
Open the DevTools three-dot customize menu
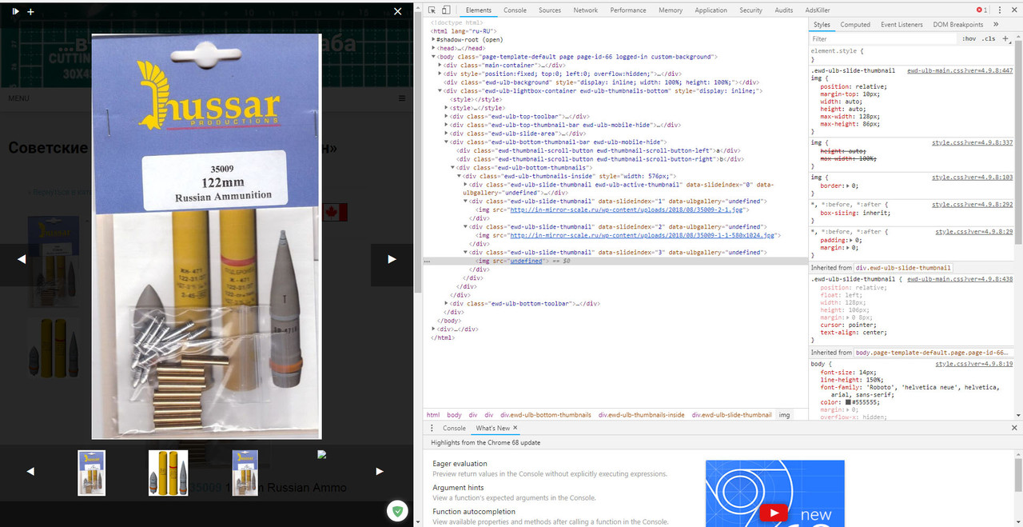pos(998,10)
